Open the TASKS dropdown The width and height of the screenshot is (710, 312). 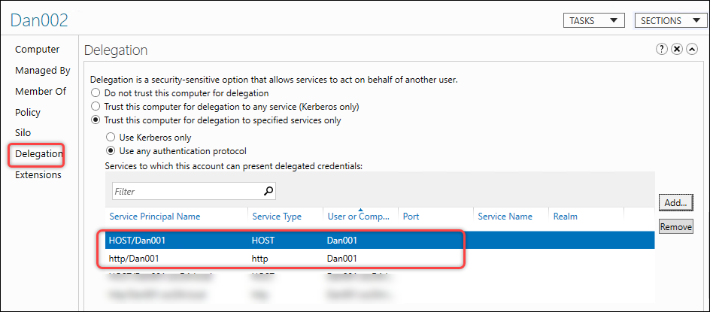(593, 20)
